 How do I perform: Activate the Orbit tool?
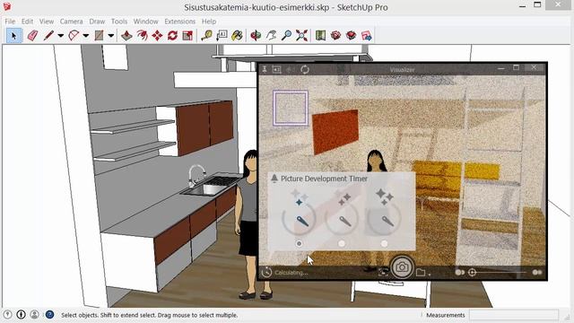[256, 36]
